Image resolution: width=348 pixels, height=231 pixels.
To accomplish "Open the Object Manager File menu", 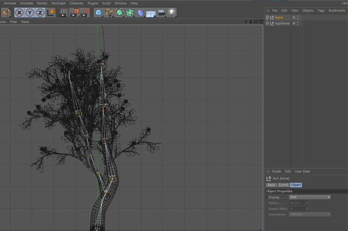I will pyautogui.click(x=275, y=10).
